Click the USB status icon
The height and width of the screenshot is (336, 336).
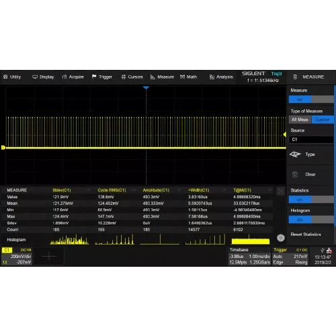(323, 250)
